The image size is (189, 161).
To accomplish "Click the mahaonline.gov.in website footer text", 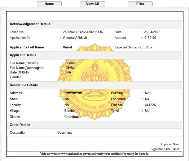I will click(94, 154).
